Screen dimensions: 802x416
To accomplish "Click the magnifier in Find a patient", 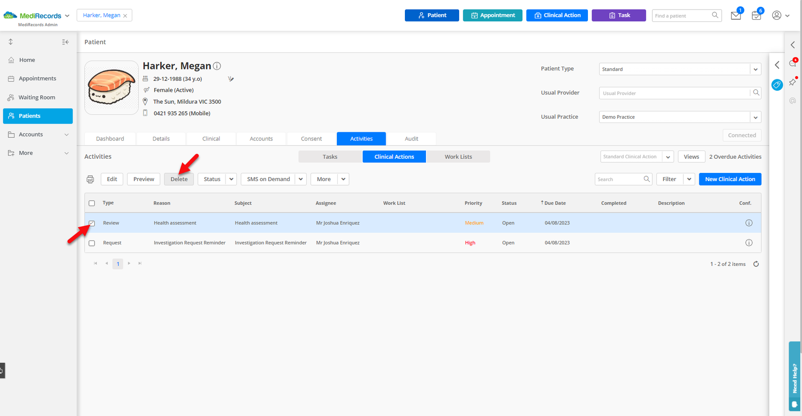I will [x=715, y=15].
